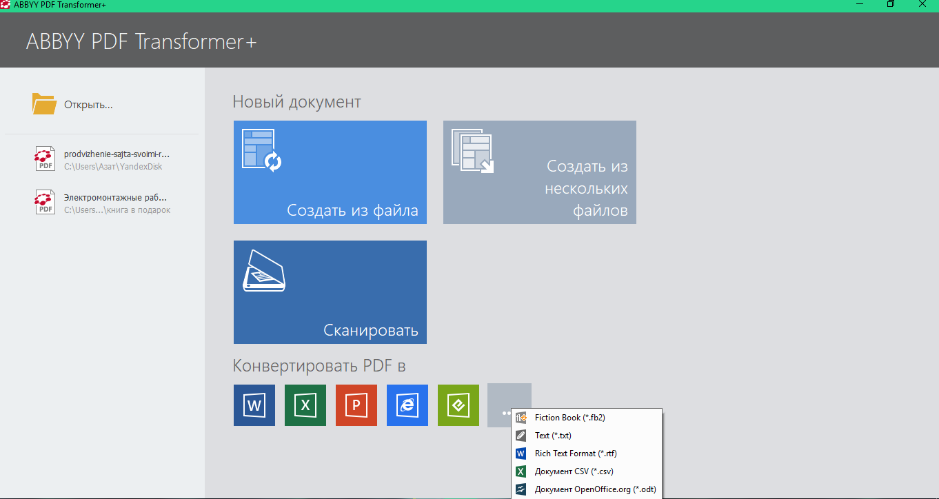939x499 pixels.
Task: Toggle the more formats ellipsis button
Action: 509,405
